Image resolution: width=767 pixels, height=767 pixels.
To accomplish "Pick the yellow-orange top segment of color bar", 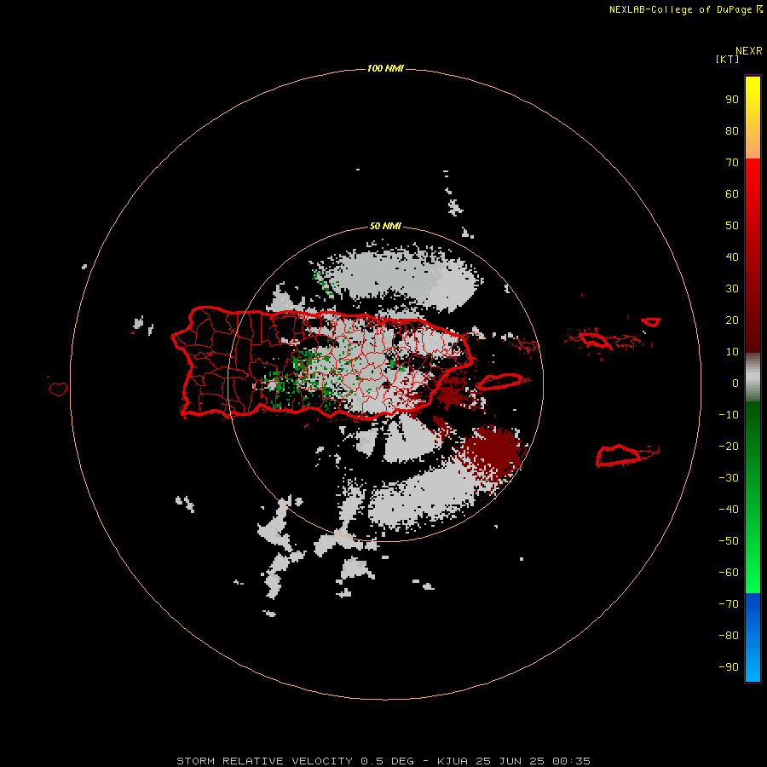I will tap(753, 118).
